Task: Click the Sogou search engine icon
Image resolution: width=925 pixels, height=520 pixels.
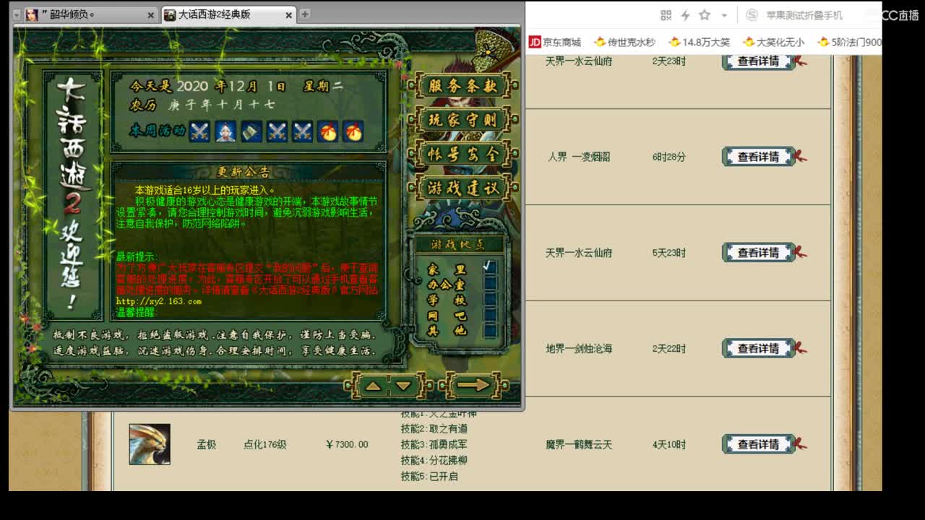Action: click(752, 15)
